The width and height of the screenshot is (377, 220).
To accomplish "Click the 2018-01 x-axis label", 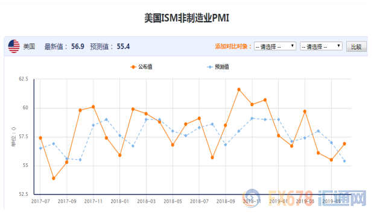I will click(x=120, y=201).
